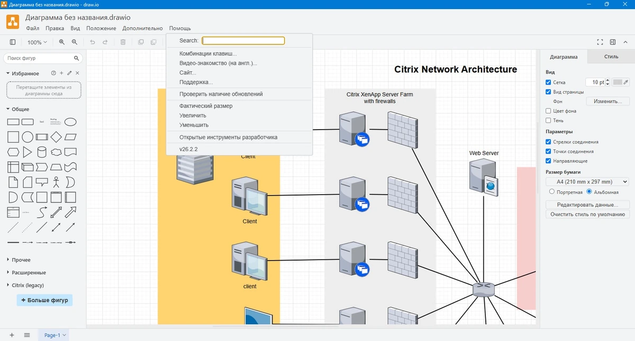Image resolution: width=635 pixels, height=341 pixels.
Task: Select the diamond shape in Общие palette
Action: pyautogui.click(x=56, y=137)
